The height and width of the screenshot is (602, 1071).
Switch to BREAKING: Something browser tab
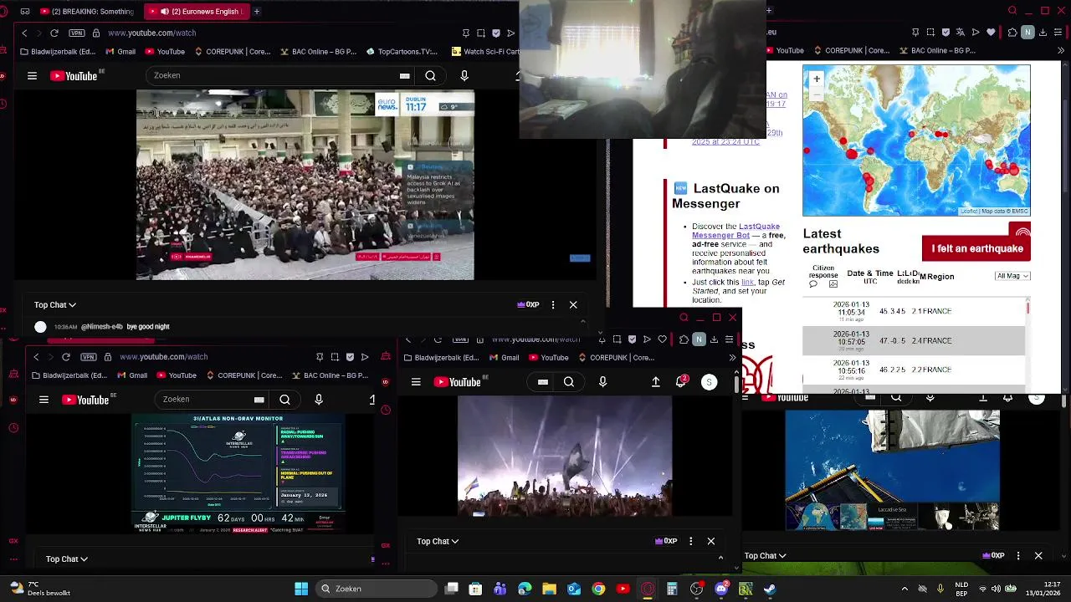tap(85, 12)
